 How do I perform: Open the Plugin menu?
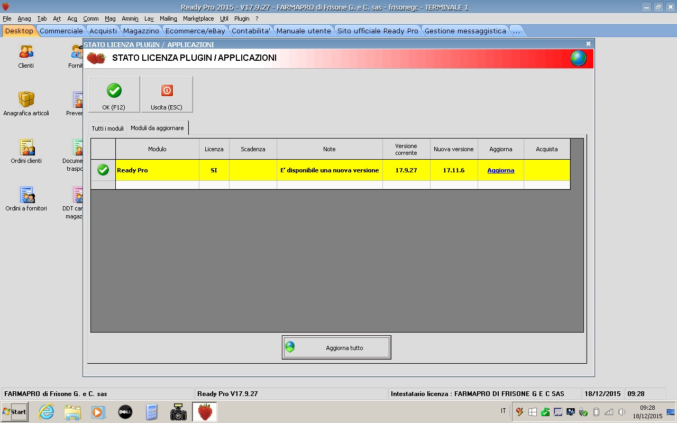242,19
